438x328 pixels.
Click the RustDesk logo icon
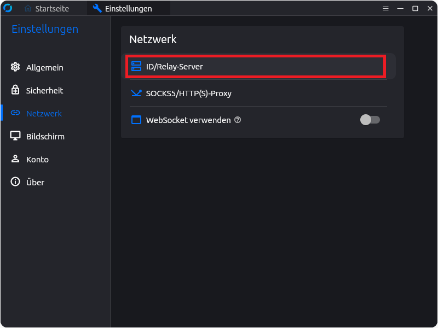[7, 8]
